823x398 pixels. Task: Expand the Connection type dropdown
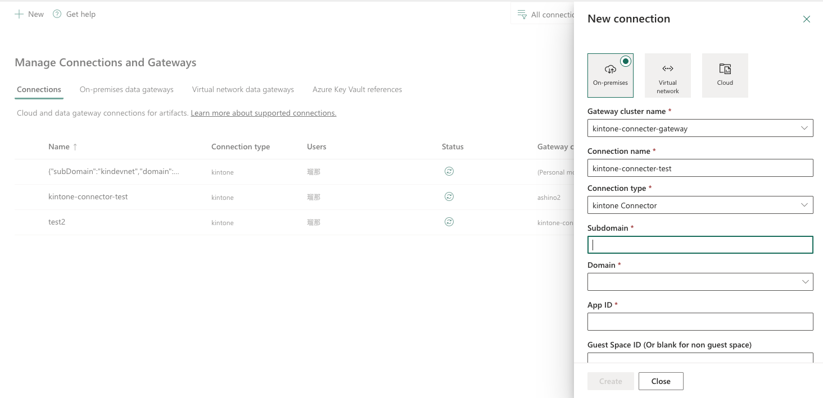click(x=806, y=205)
